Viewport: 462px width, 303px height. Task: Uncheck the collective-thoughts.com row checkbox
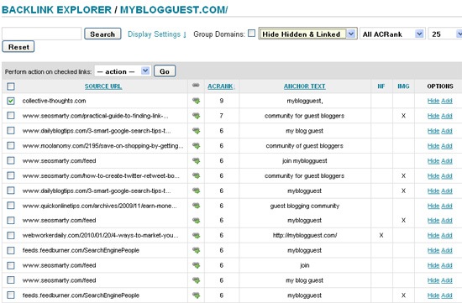11,101
